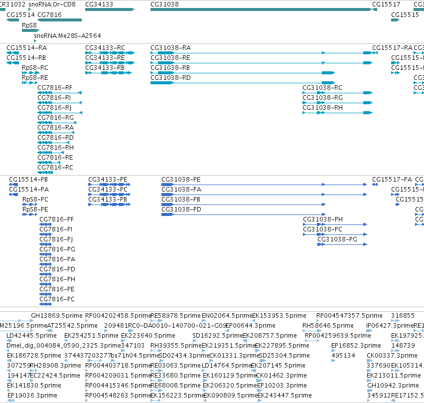Click protein CG7816-PC
The height and width of the screenshot is (403, 424).
[57, 299]
